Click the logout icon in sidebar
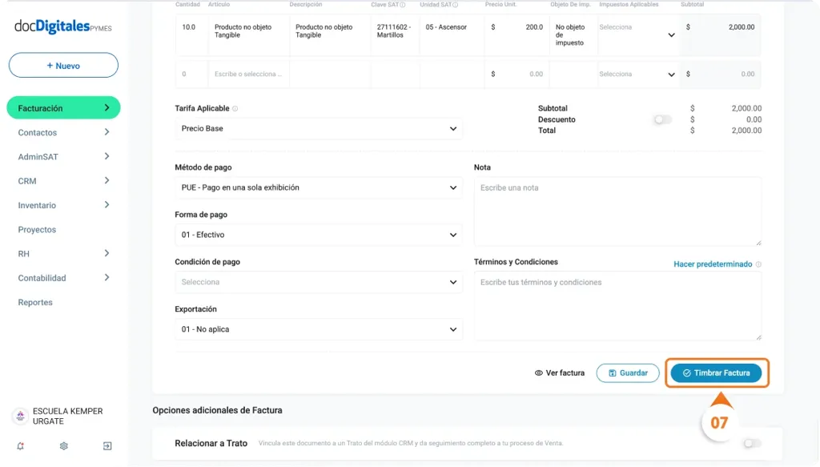Screen dimensions: 820x467 pyautogui.click(x=107, y=446)
